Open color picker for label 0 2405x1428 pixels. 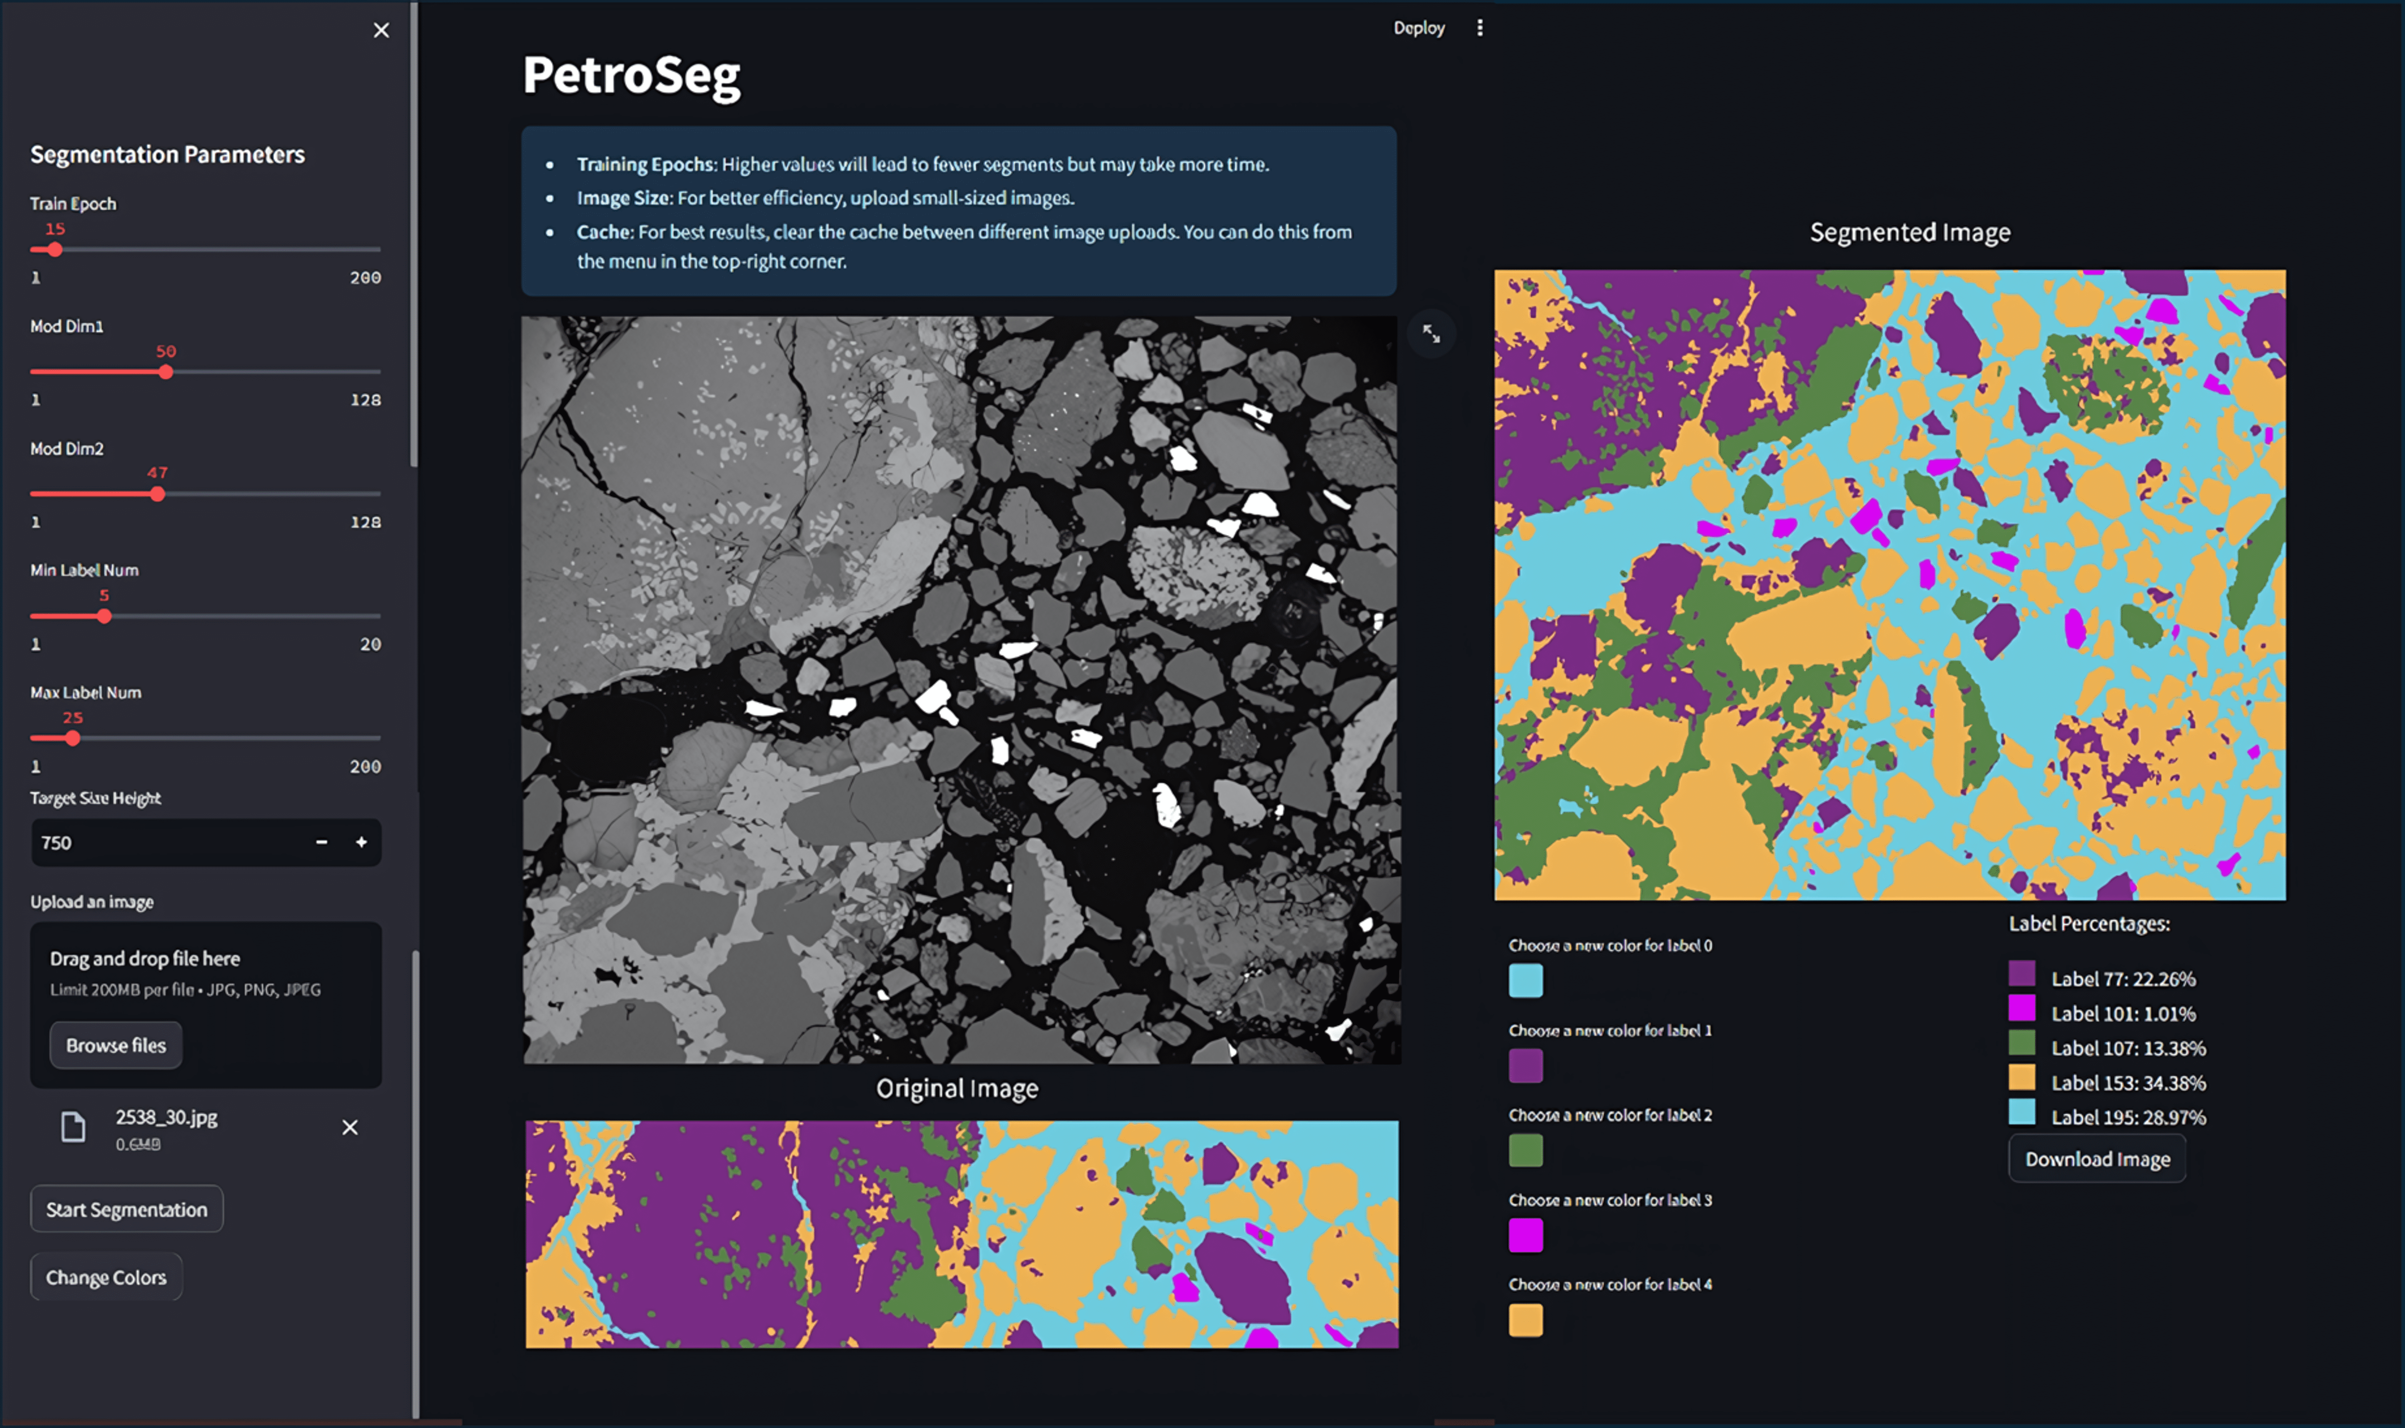pos(1526,981)
